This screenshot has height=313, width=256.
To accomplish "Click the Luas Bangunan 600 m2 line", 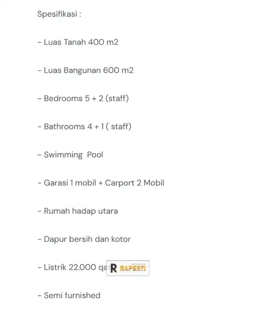I will 85,70.
